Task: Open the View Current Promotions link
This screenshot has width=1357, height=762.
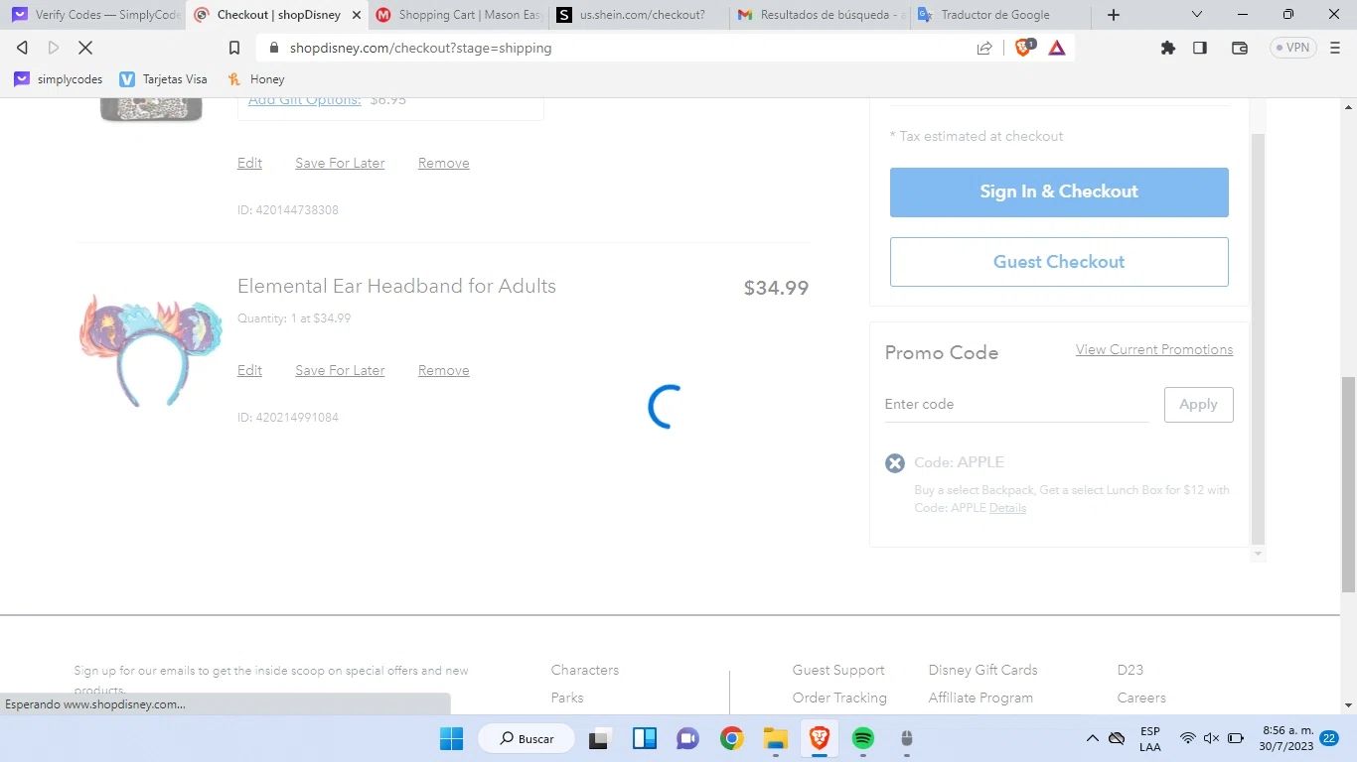Action: pos(1154,349)
